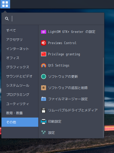Image resolution: width=114 pixels, height=153 pixels.
Task: Click the 印刷設定 printer icon
Action: pos(44,121)
